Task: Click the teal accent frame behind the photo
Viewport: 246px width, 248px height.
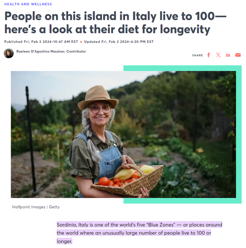Action: 239,134
